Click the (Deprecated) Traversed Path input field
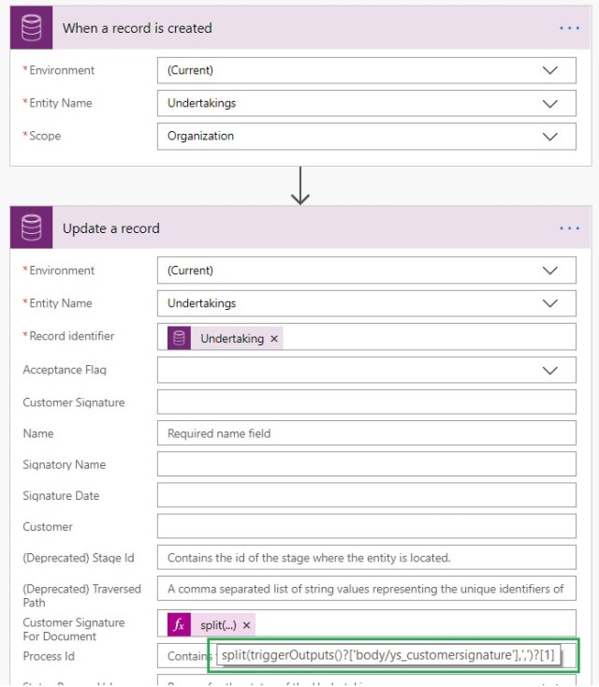Screen dimensions: 599x687 click(366, 589)
